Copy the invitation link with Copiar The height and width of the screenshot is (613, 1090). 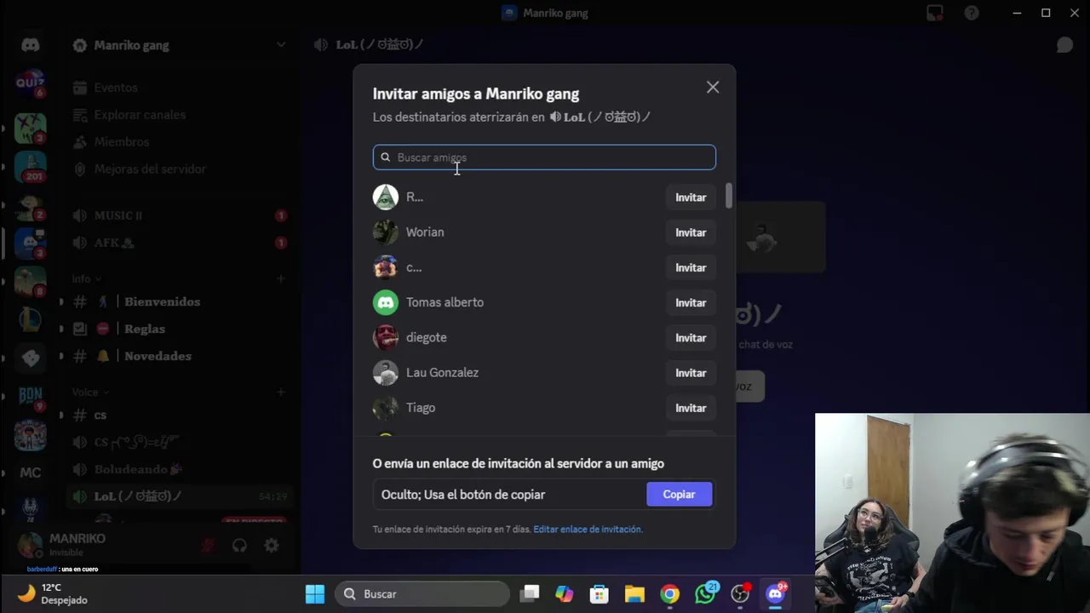(679, 495)
